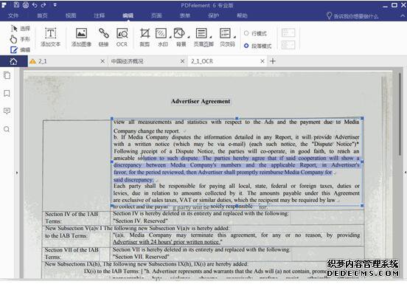Screen dimensions: 407x284
Task: Switch to the 2_1 document tab
Action: coord(64,61)
